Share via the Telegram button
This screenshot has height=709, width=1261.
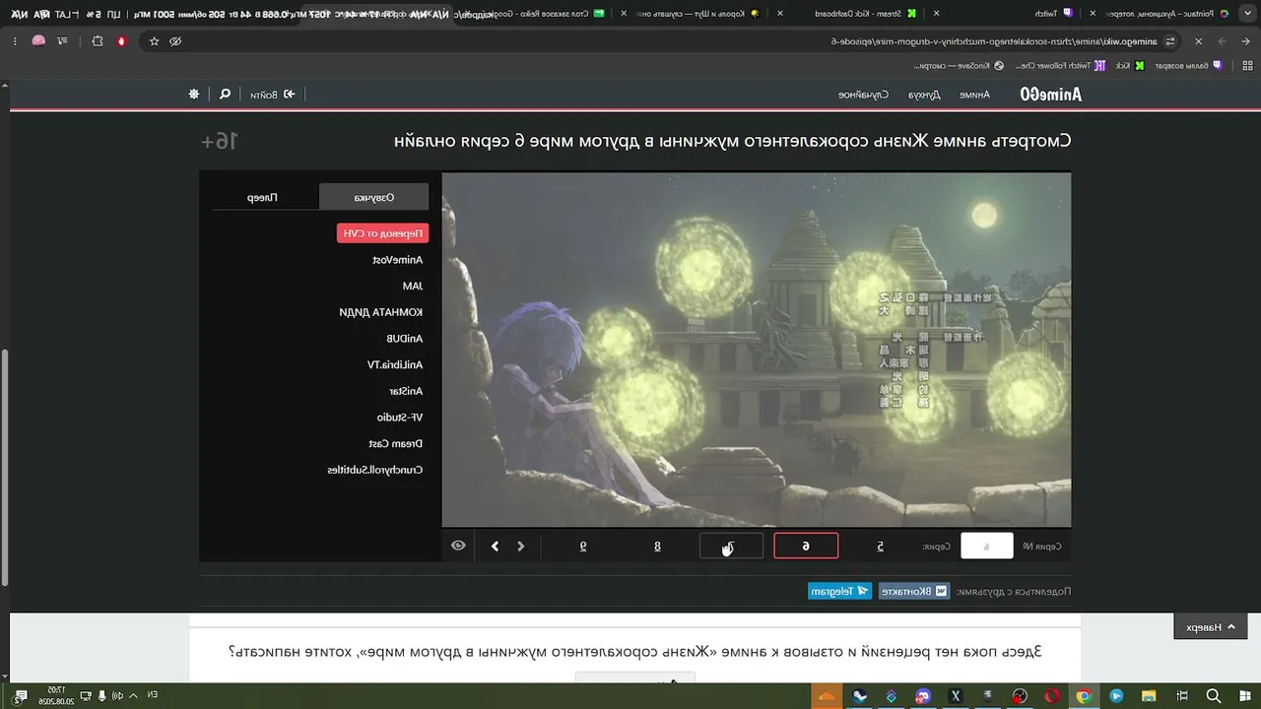(x=839, y=591)
